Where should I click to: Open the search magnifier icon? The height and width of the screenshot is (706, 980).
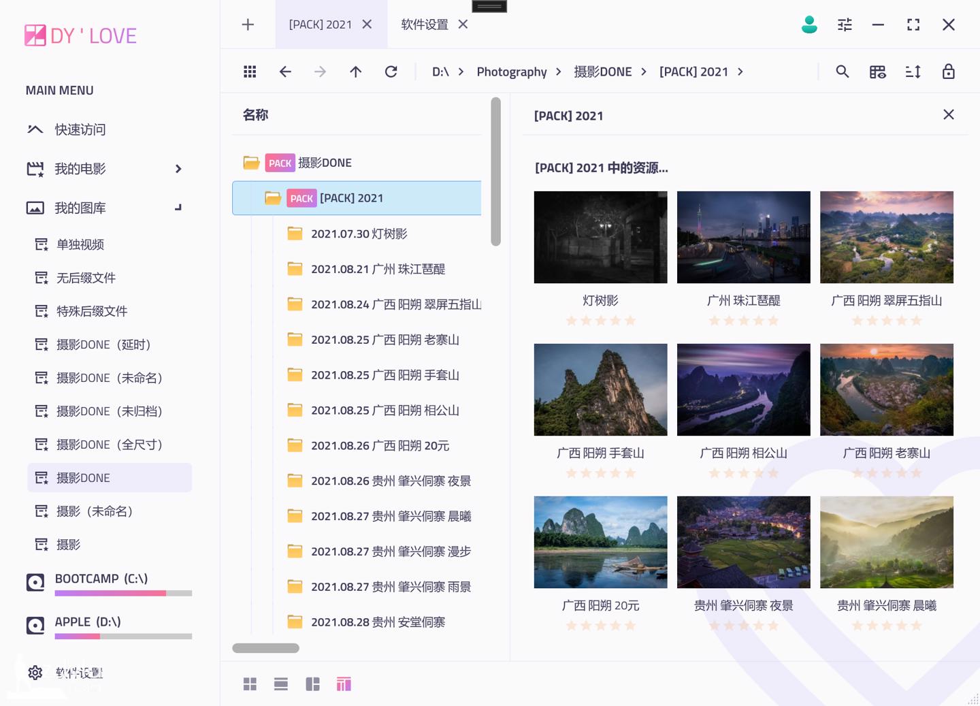coord(843,71)
